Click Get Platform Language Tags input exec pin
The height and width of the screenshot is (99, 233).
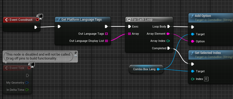tap(59, 26)
